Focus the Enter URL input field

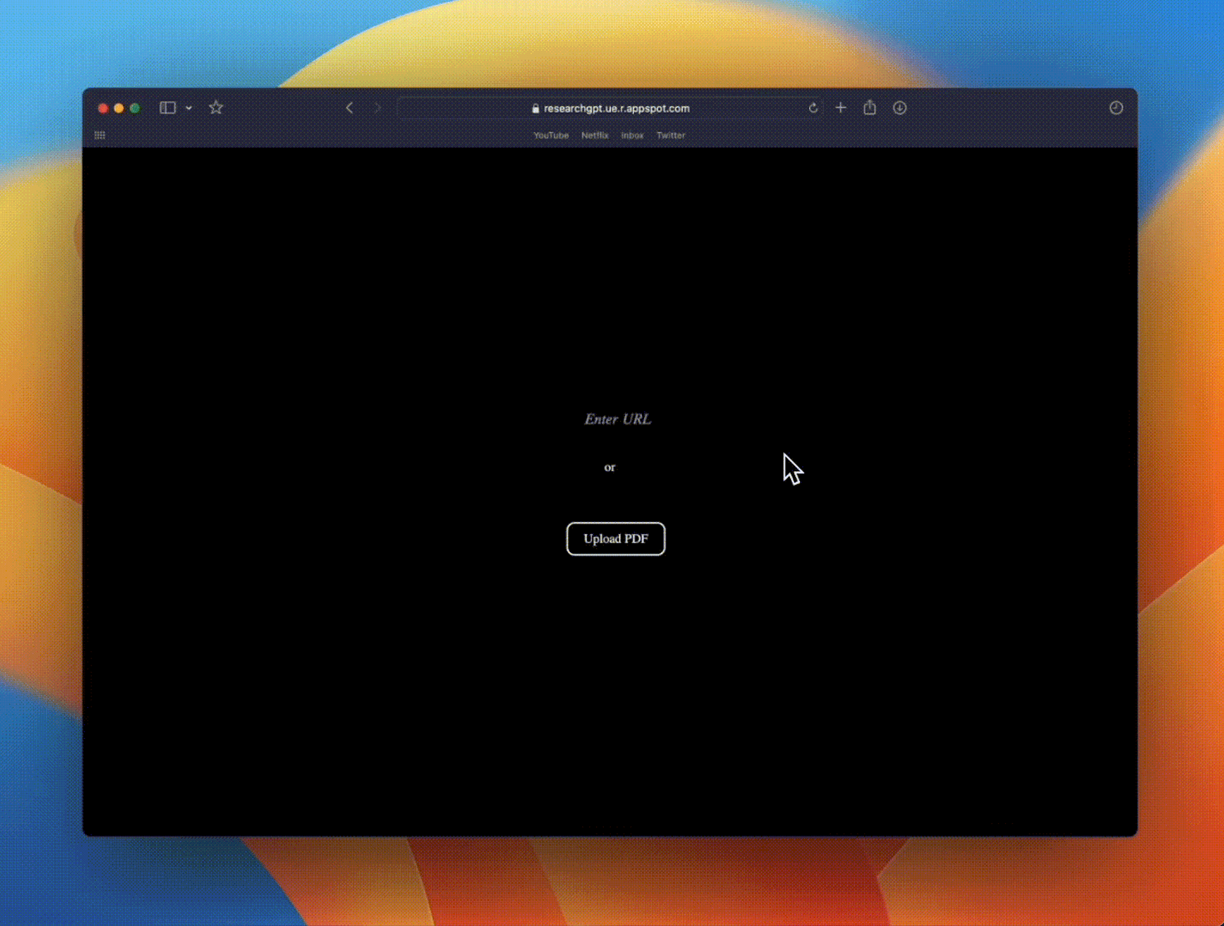tap(617, 419)
